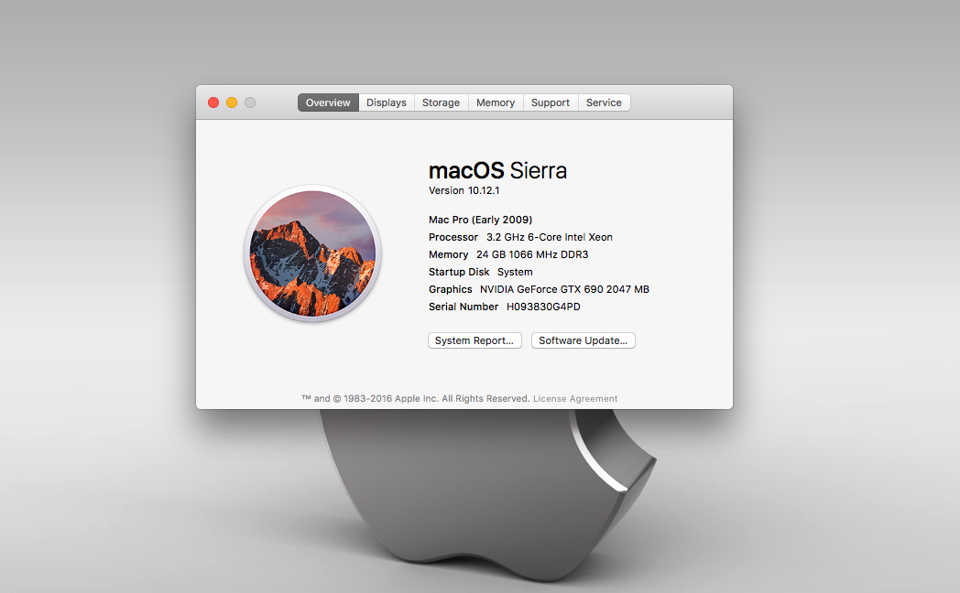960x593 pixels.
Task: Minimize window with the yellow button
Action: 232,102
